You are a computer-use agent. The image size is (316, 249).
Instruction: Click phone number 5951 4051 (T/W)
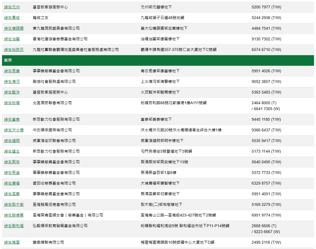point(266,194)
